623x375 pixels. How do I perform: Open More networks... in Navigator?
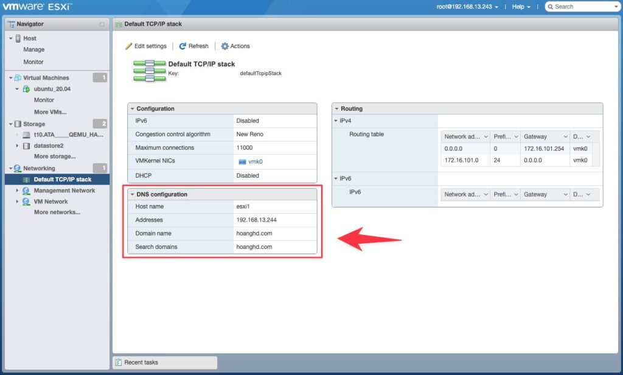57,212
